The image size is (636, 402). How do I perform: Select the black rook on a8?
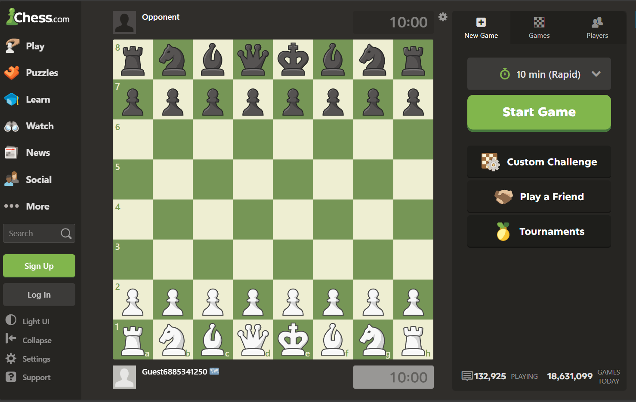133,60
